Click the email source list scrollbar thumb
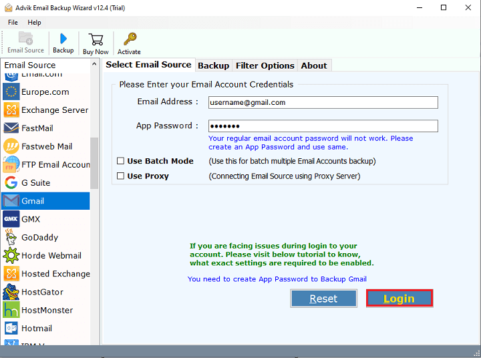Viewport: 481px width, 358px height. (x=94, y=163)
